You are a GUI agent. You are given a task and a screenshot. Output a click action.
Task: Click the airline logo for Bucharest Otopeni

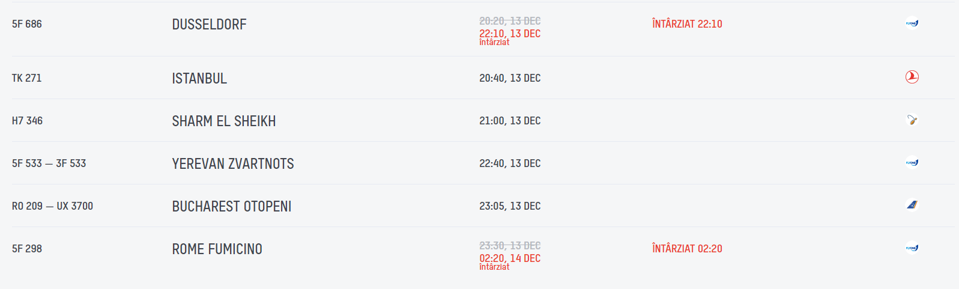912,205
